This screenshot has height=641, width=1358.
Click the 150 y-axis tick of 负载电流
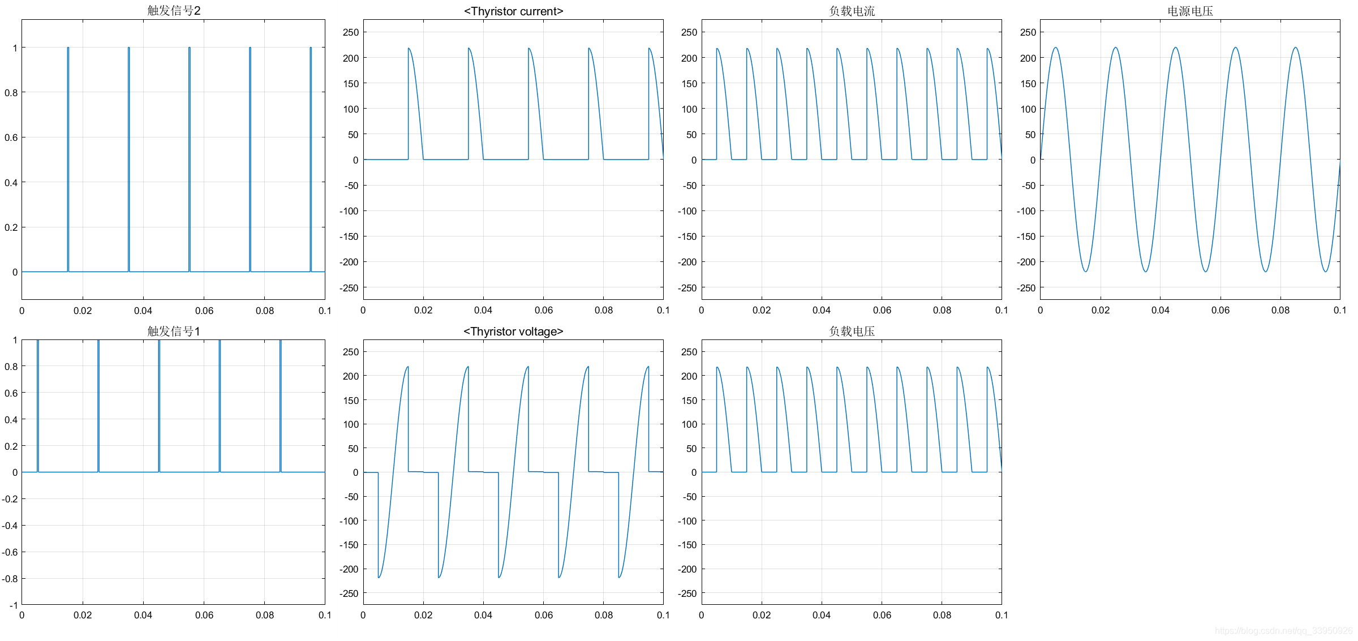(689, 84)
